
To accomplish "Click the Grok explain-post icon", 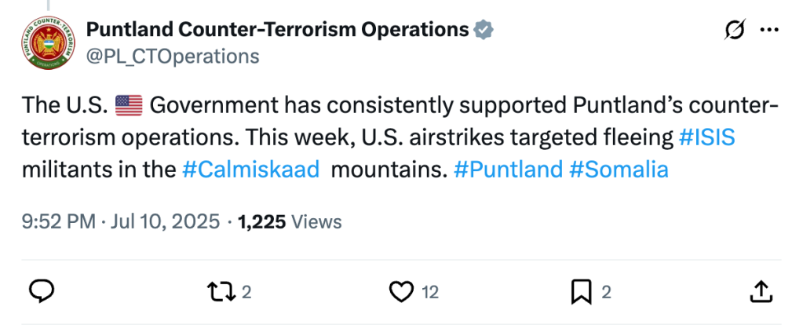I will [x=735, y=30].
